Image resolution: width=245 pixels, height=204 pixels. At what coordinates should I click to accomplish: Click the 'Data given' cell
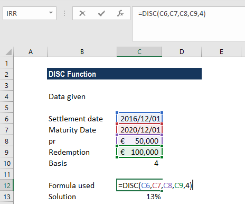[x=82, y=96]
